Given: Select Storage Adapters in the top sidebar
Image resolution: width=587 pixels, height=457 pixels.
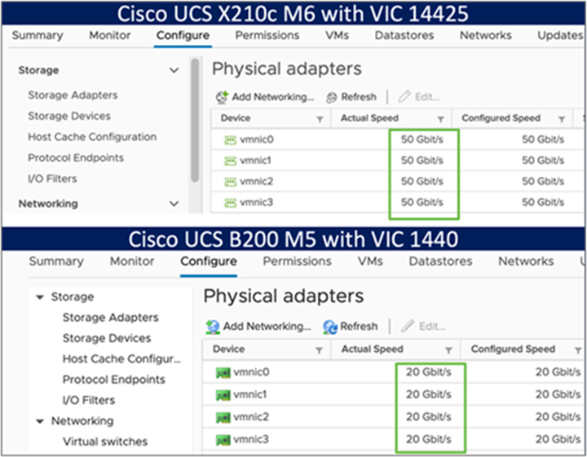Looking at the screenshot, I should [x=73, y=95].
